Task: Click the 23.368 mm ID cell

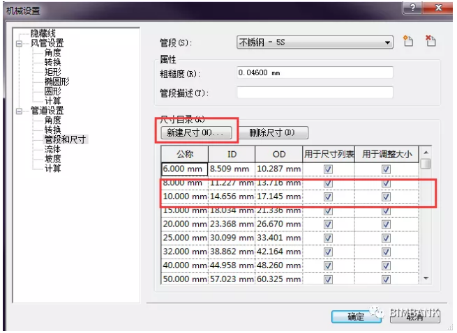Action: tap(232, 224)
